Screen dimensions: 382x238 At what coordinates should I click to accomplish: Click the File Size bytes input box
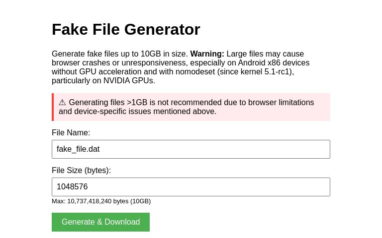pos(191,187)
